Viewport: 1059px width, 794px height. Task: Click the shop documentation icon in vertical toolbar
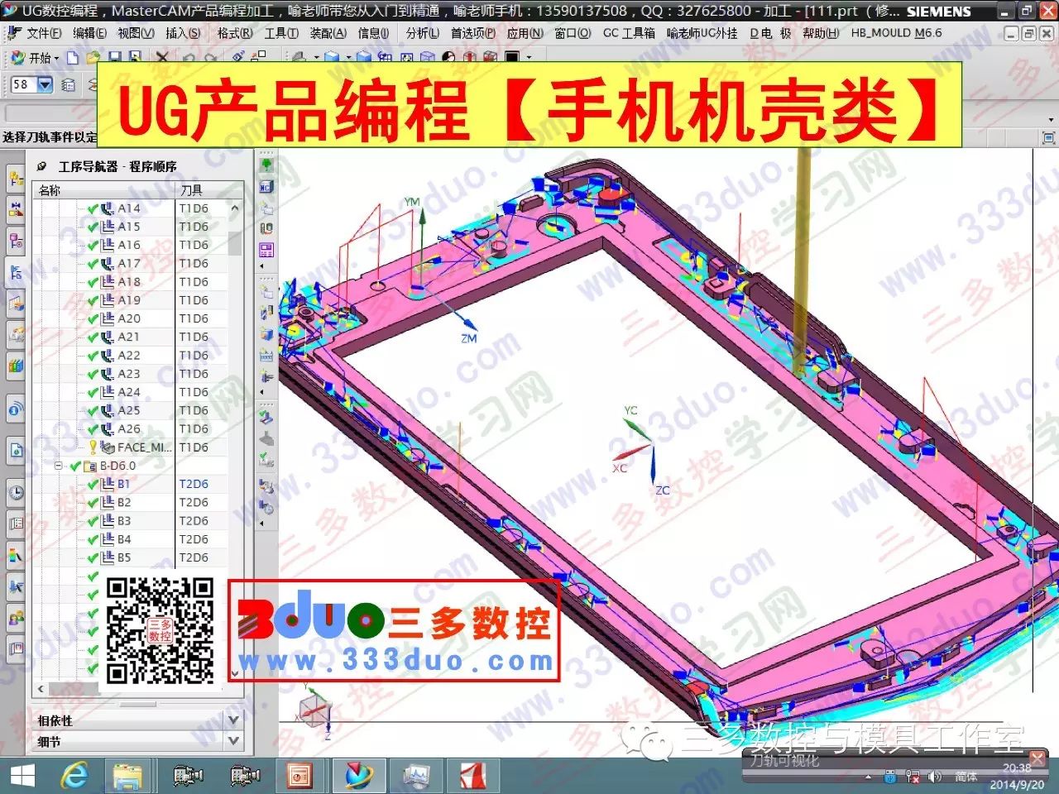tap(266, 250)
